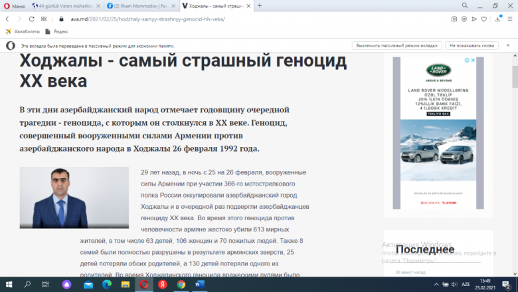518x292 pixels.
Task: Switch to the Ilham Mammadov Facebook tab
Action: point(138,5)
